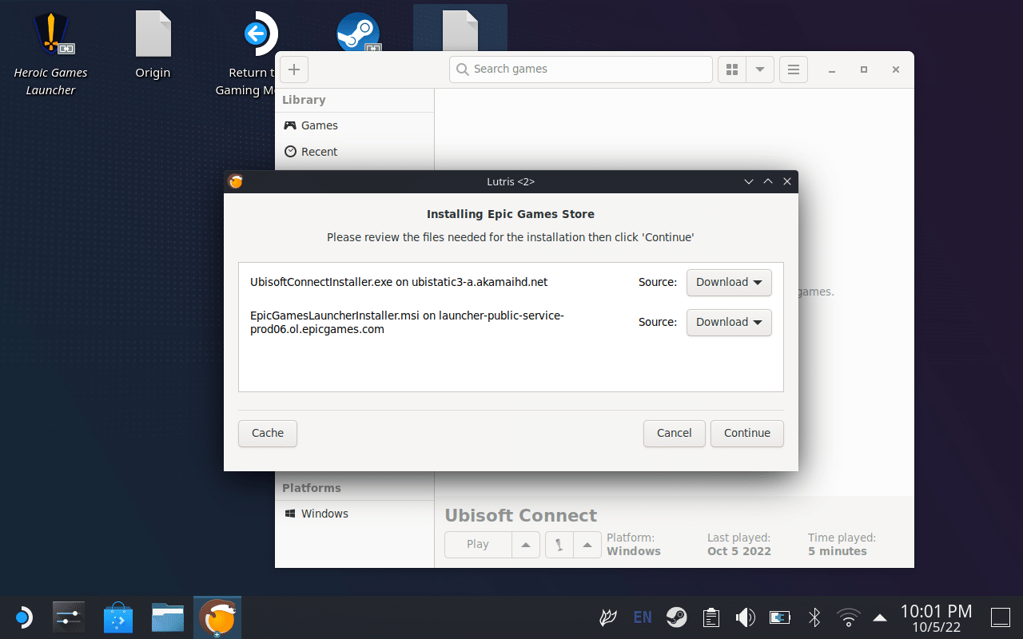Select Windows under Platforms
The width and height of the screenshot is (1023, 639).
[354, 514]
